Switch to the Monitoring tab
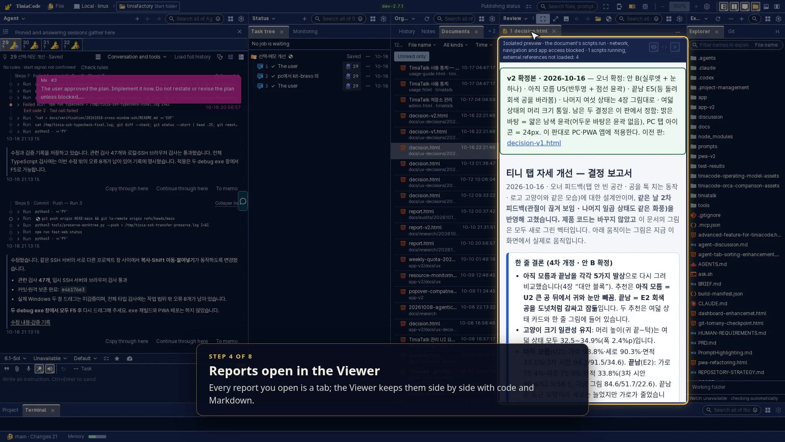The image size is (785, 442). click(x=305, y=32)
